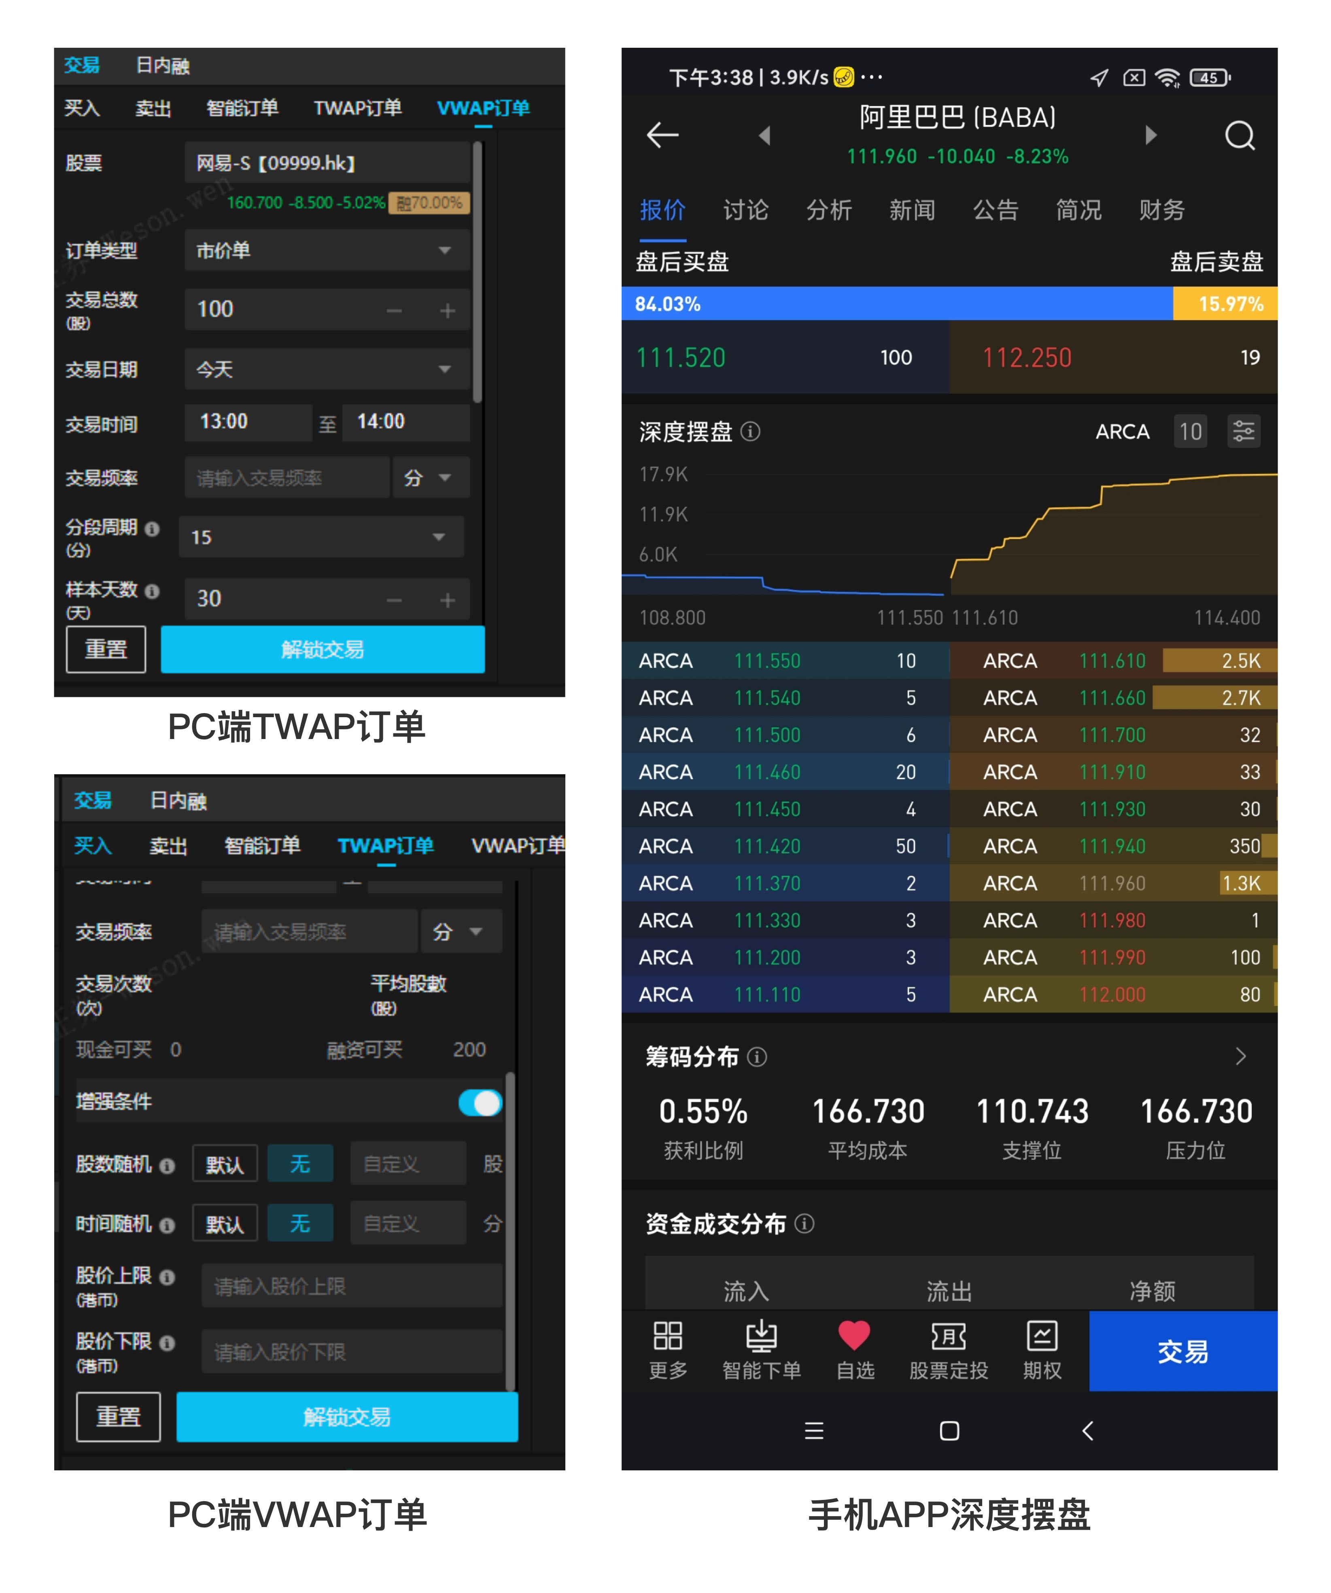Screen dimensions: 1331x1593
Task: Tap the search magnifier icon
Action: coord(1239,136)
